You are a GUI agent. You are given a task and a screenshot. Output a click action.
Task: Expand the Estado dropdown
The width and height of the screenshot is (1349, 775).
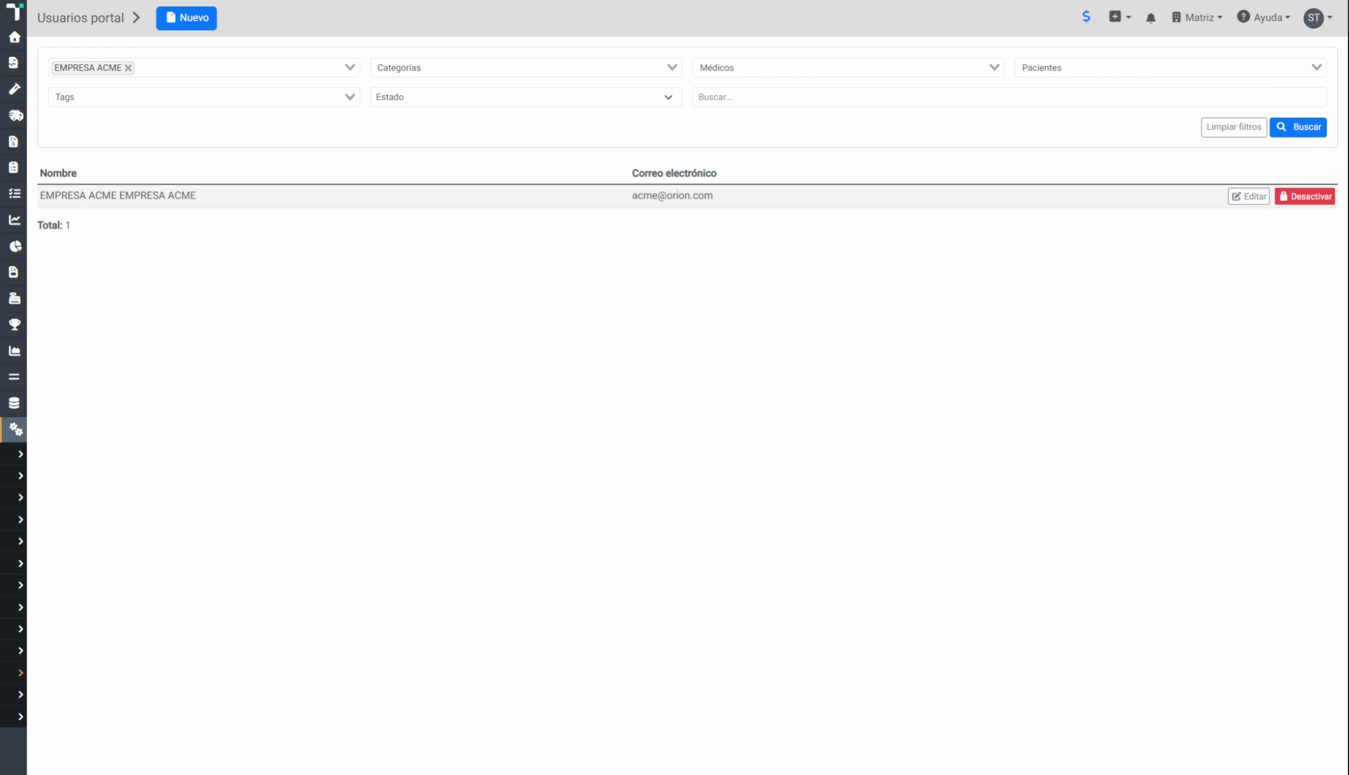525,97
